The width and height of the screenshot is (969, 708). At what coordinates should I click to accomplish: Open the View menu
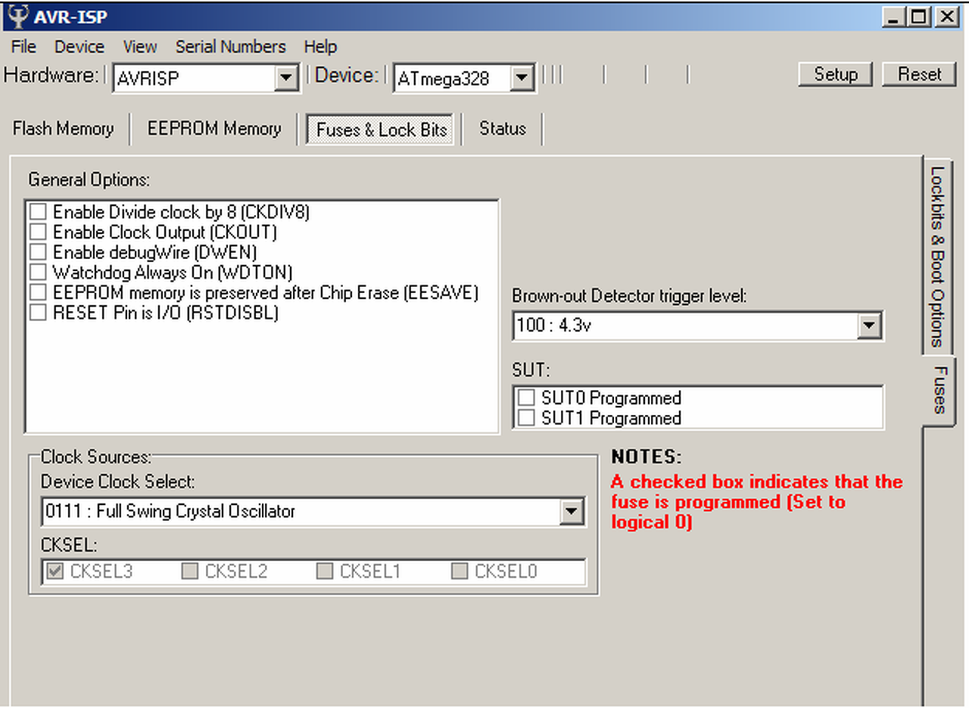click(140, 47)
